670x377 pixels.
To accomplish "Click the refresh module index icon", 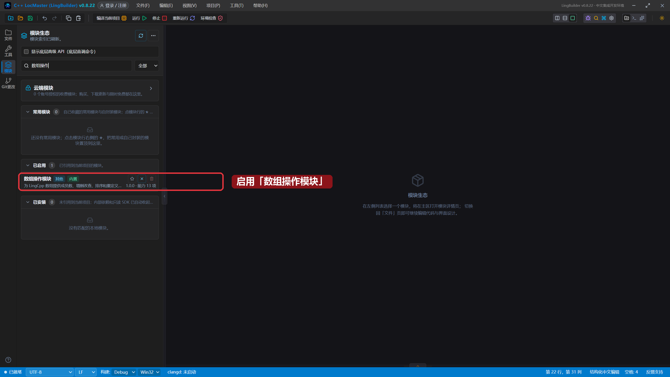I will tap(141, 36).
